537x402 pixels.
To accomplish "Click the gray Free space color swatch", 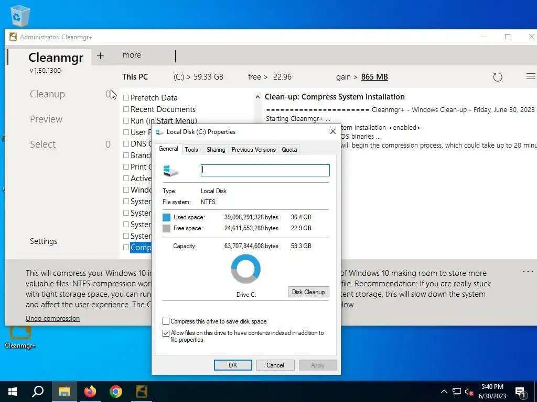I will coord(166,228).
